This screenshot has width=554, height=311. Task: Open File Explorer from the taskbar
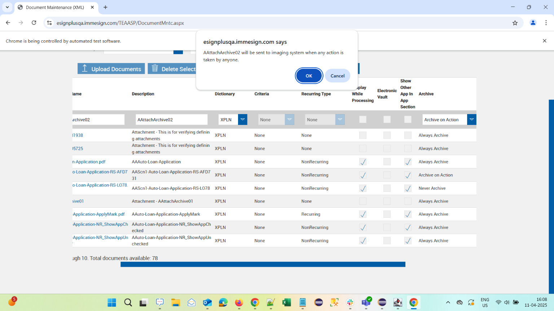(x=175, y=302)
